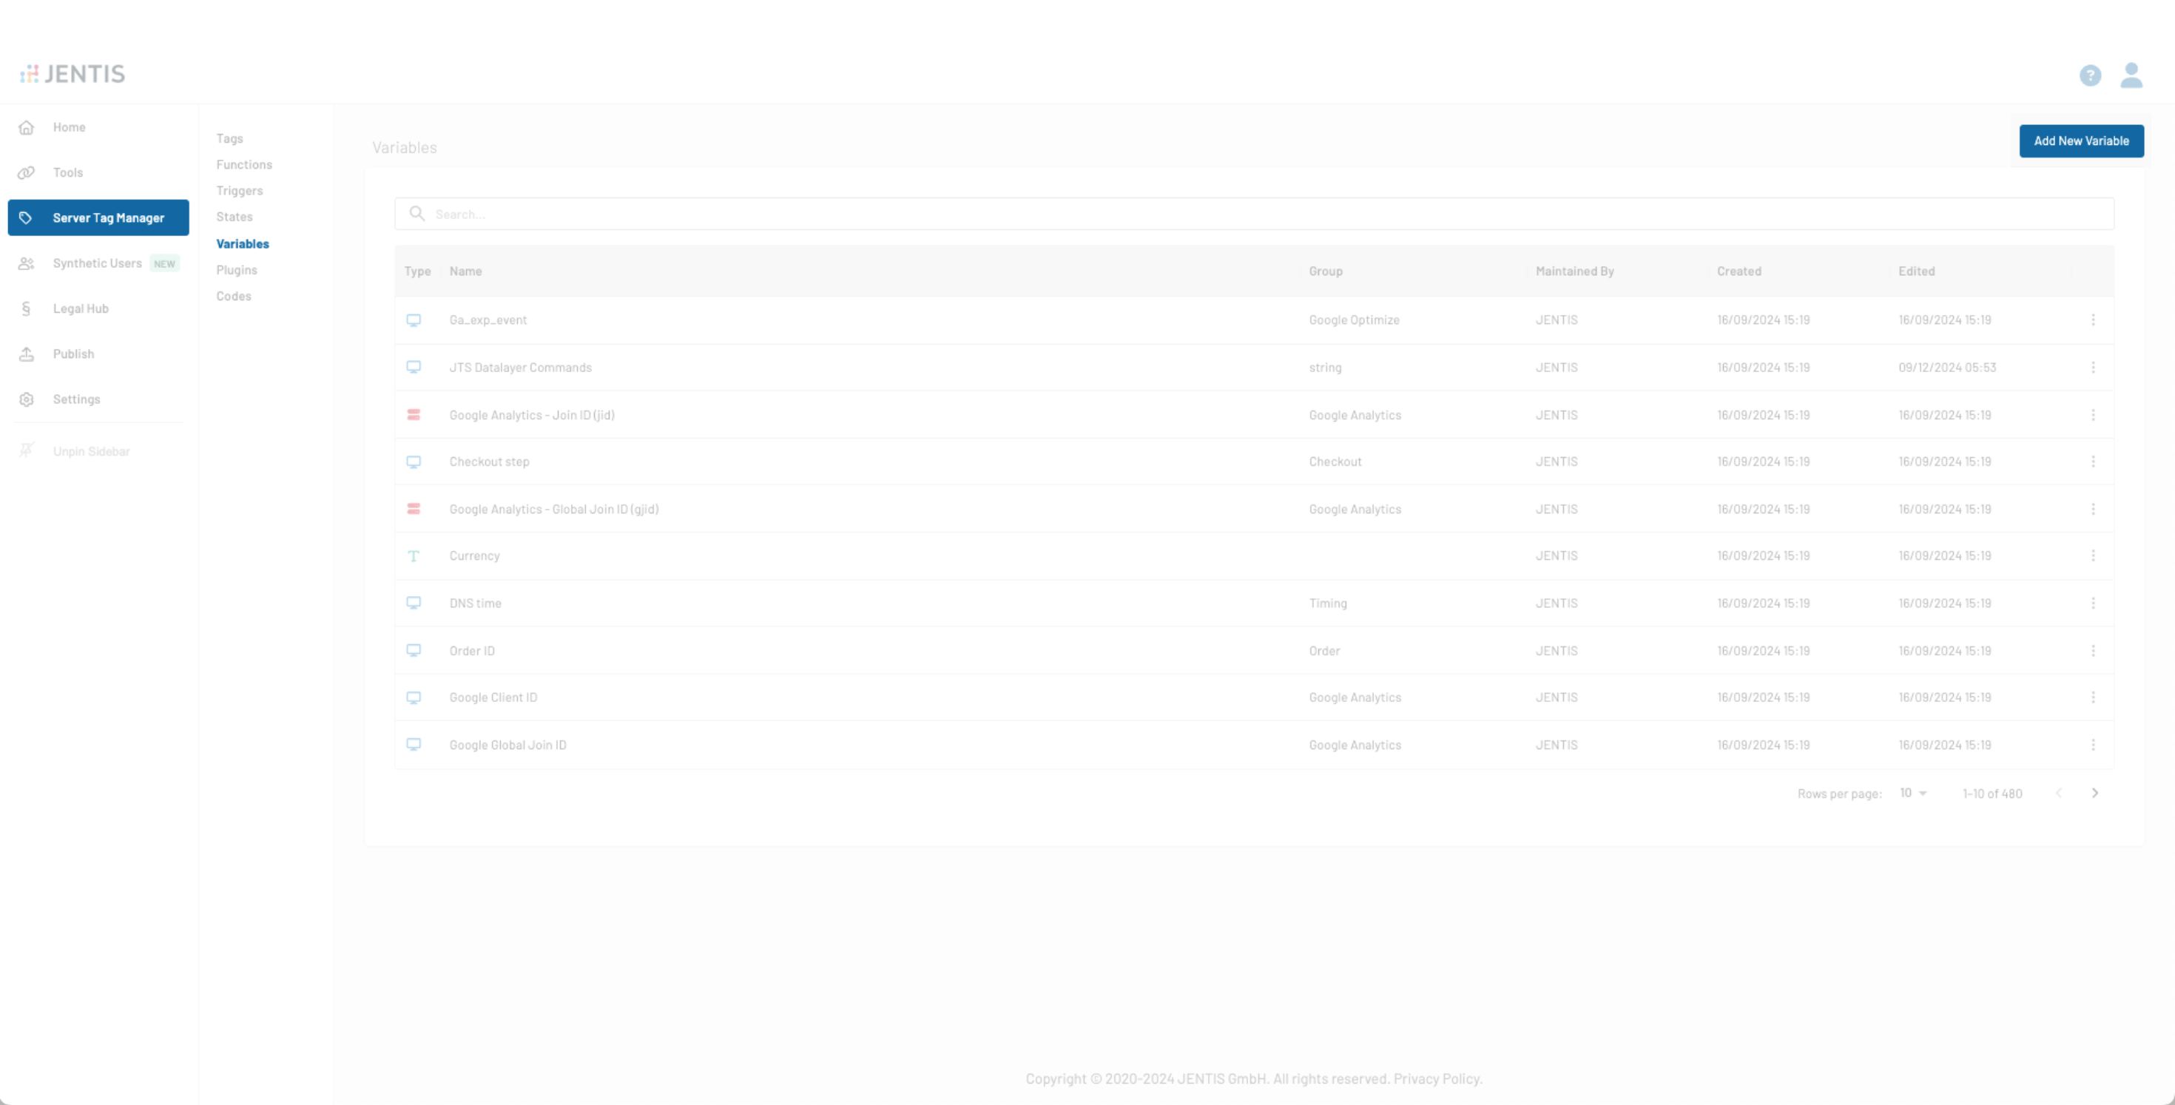Click the type icon for Google Client ID

pos(414,697)
